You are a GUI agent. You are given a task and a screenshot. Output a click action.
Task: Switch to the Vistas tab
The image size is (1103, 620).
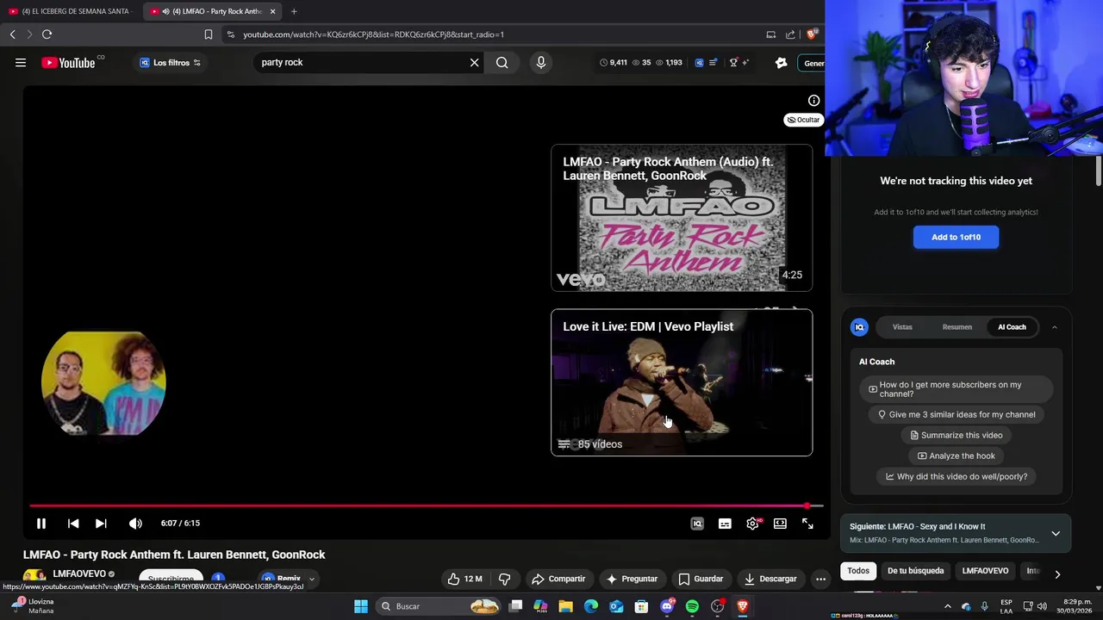[x=902, y=327]
